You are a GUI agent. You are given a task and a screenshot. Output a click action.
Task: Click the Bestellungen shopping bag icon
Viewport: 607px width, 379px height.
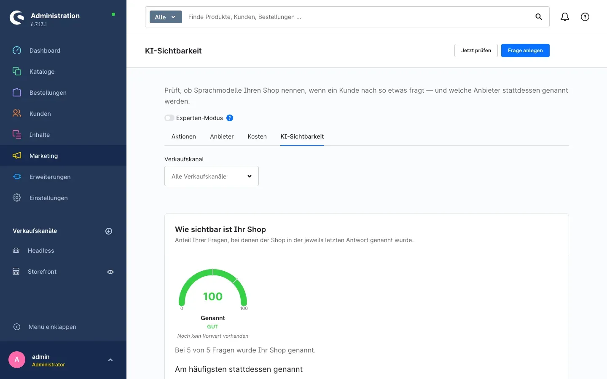[17, 93]
